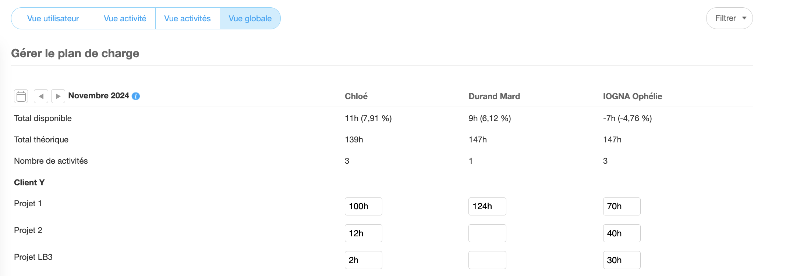Click the IOGNA Ophélie column header

pyautogui.click(x=633, y=96)
